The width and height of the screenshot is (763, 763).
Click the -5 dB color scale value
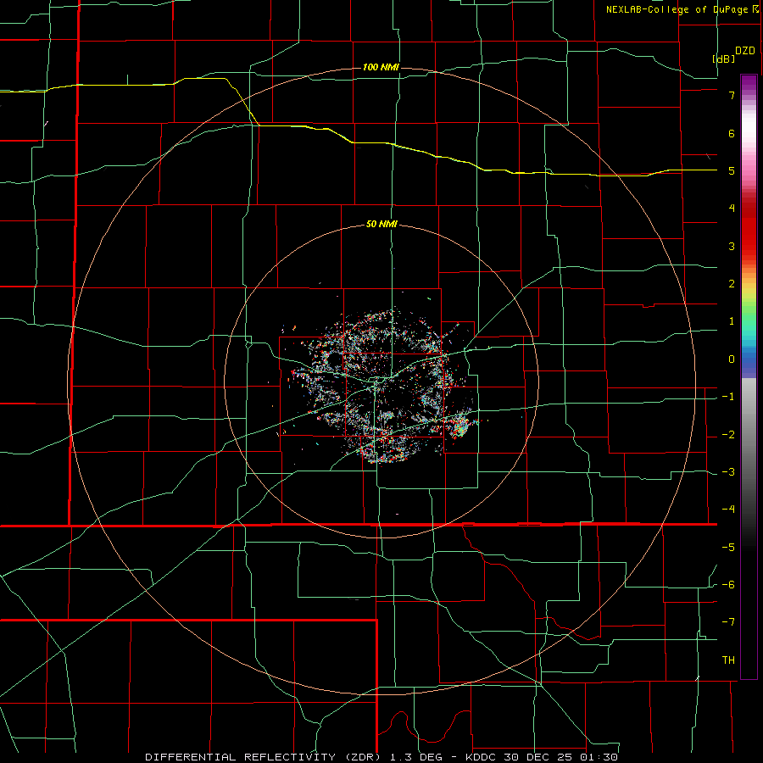click(x=728, y=548)
